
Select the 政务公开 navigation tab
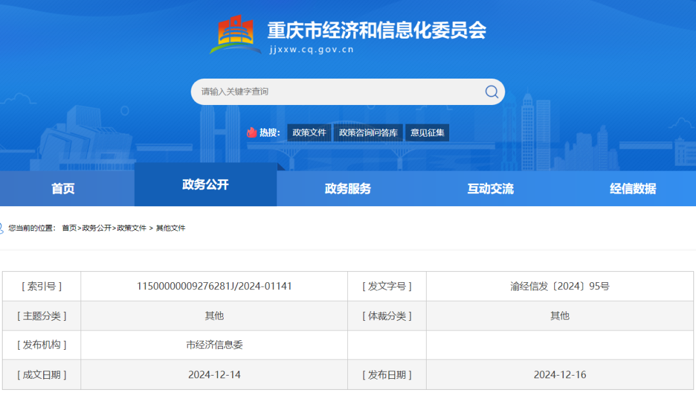(206, 184)
